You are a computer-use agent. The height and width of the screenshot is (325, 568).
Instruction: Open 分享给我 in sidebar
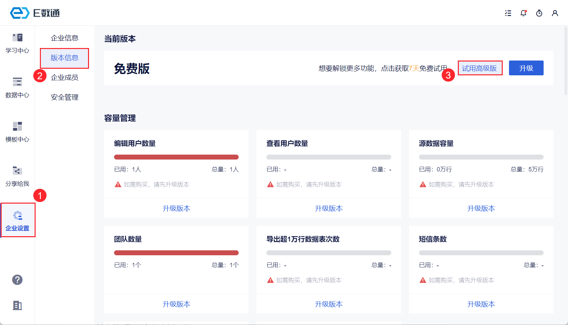click(17, 176)
